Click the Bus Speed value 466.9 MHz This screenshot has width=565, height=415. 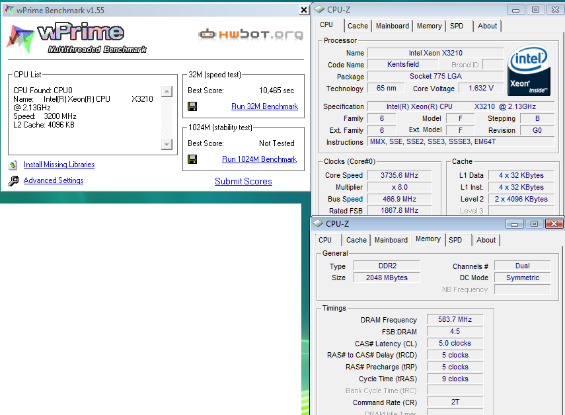click(x=399, y=199)
